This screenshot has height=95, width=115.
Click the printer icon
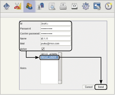coord(63,6)
